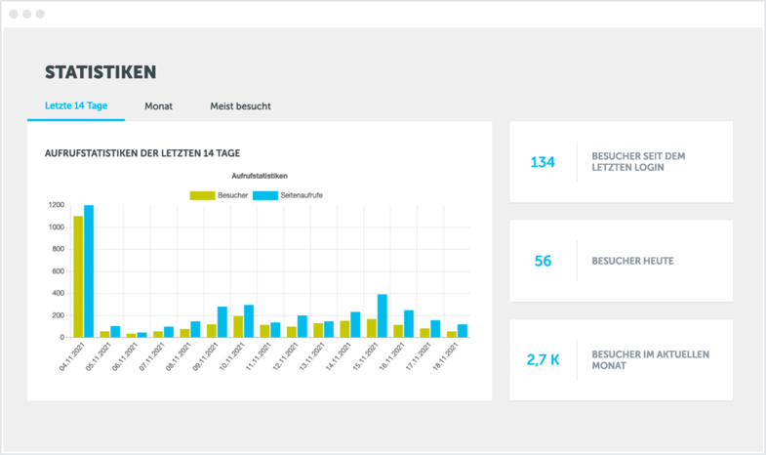Image resolution: width=766 pixels, height=455 pixels.
Task: Click the first window control dot
Action: pyautogui.click(x=14, y=15)
